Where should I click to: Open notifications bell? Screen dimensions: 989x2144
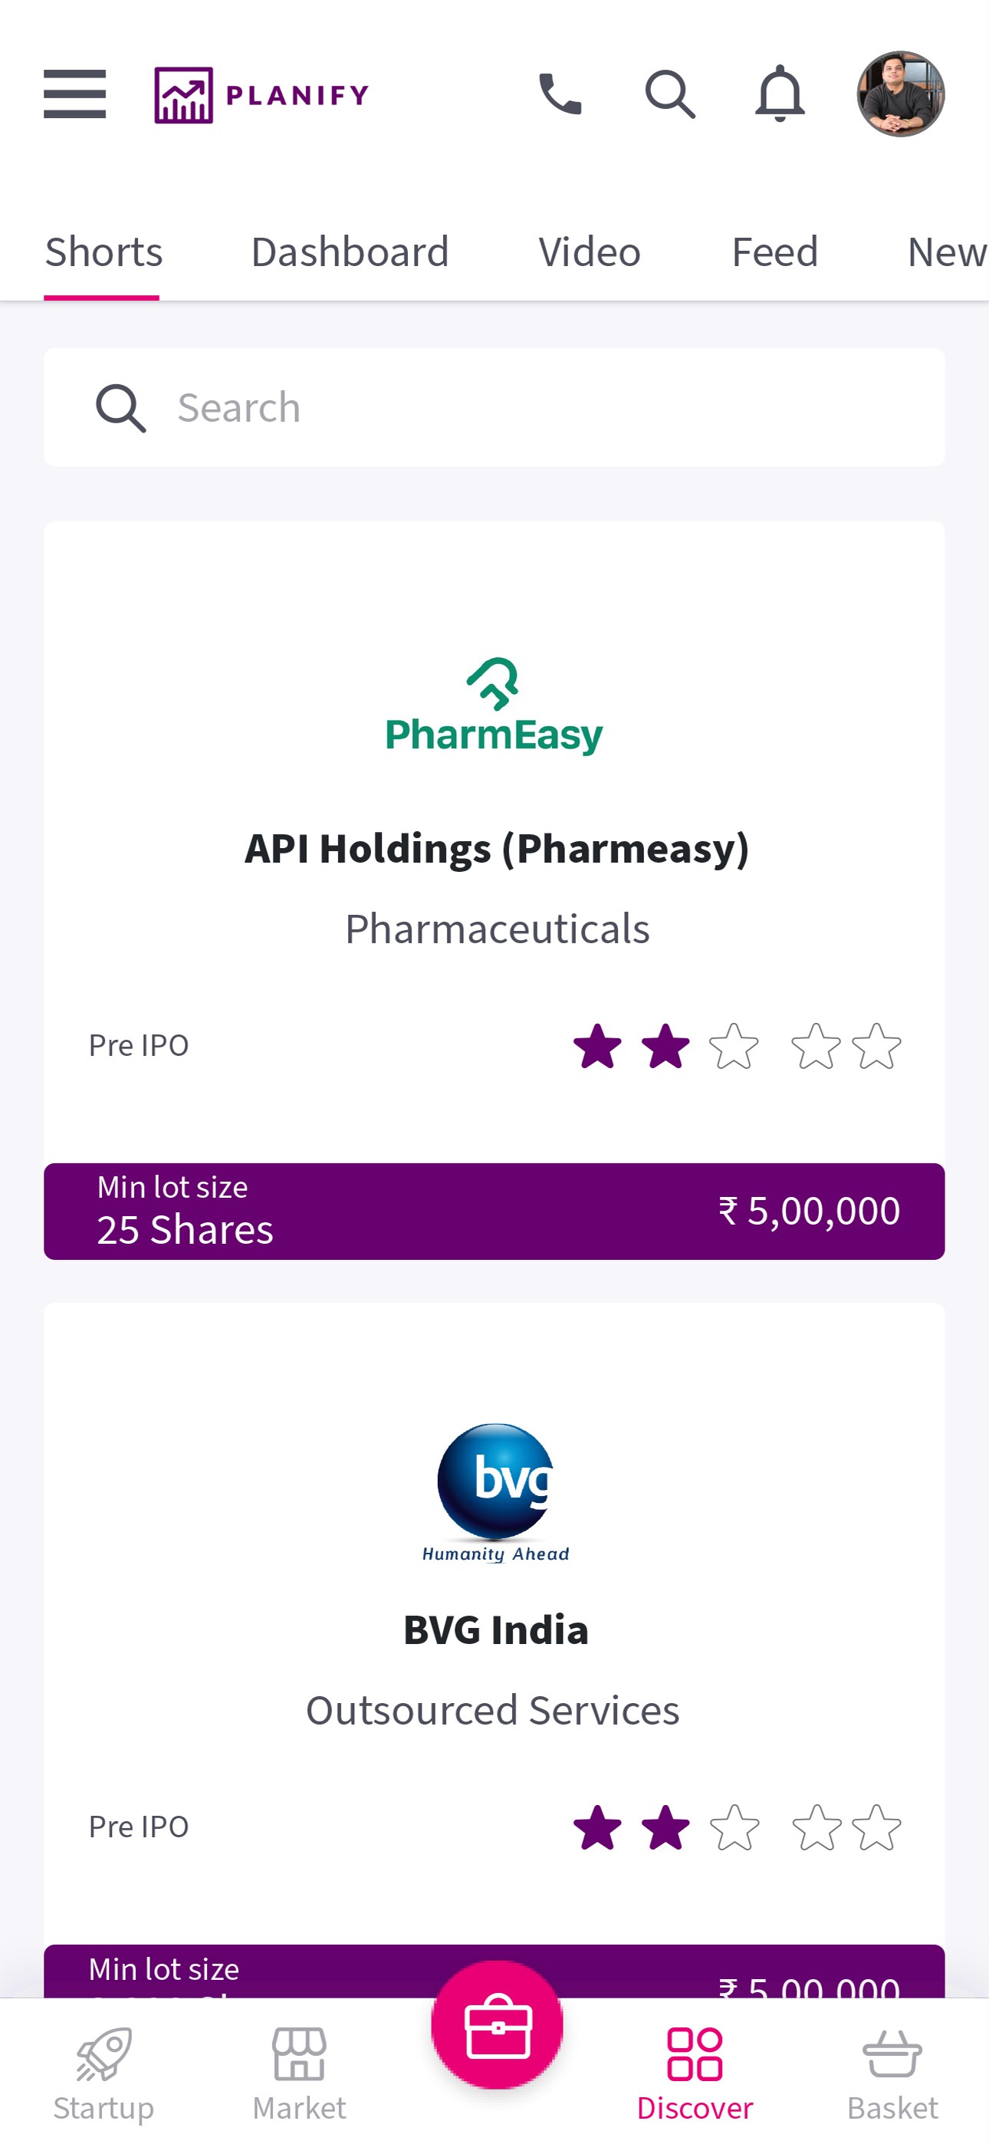pyautogui.click(x=779, y=94)
